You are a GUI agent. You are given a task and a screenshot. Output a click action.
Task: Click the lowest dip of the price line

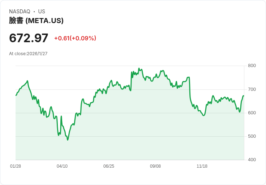pyautogui.click(x=68, y=140)
